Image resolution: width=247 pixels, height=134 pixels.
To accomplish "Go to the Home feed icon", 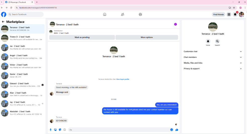I will point(105,15).
